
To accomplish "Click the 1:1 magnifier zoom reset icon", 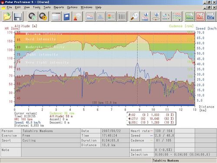I will click(135, 17).
